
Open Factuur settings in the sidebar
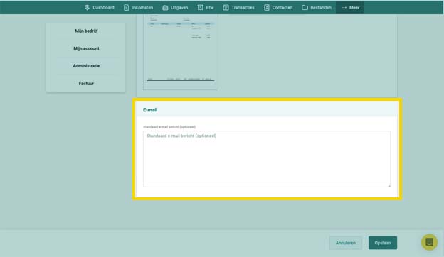[86, 84]
